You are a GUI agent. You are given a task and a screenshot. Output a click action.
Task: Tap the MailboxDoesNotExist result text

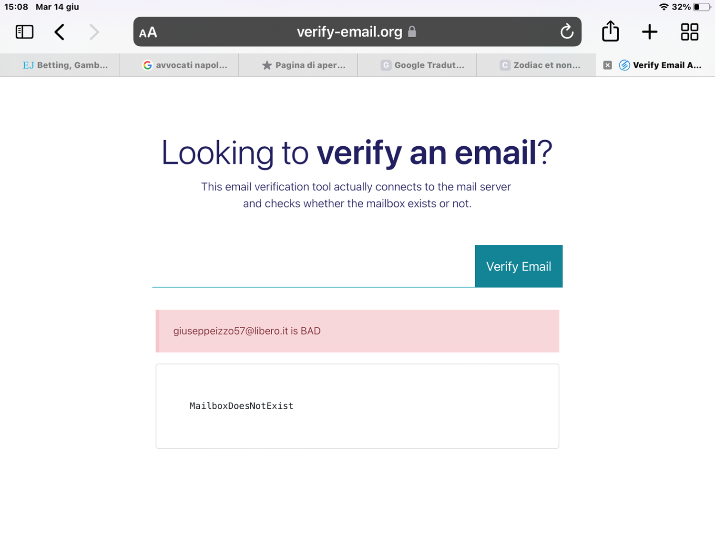click(241, 406)
